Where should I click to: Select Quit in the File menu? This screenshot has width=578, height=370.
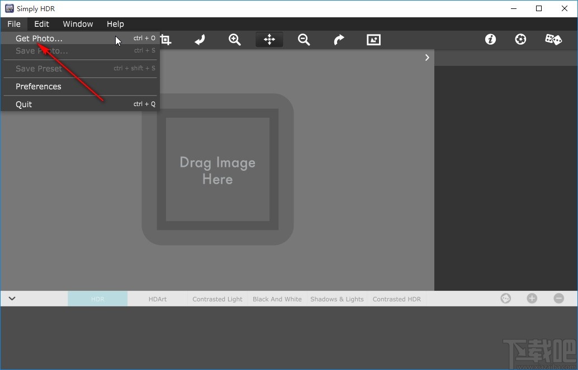click(x=24, y=104)
